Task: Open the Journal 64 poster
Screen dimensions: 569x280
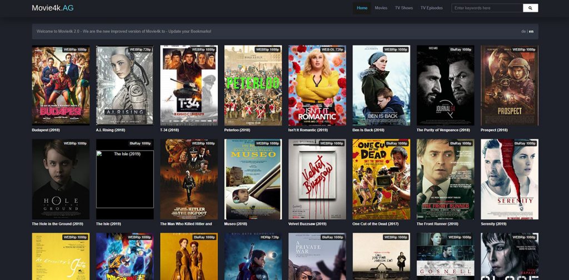Action: coord(445,85)
